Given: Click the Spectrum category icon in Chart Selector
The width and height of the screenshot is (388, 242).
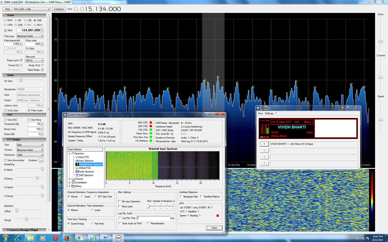Looking at the screenshot, I should (x=73, y=153).
